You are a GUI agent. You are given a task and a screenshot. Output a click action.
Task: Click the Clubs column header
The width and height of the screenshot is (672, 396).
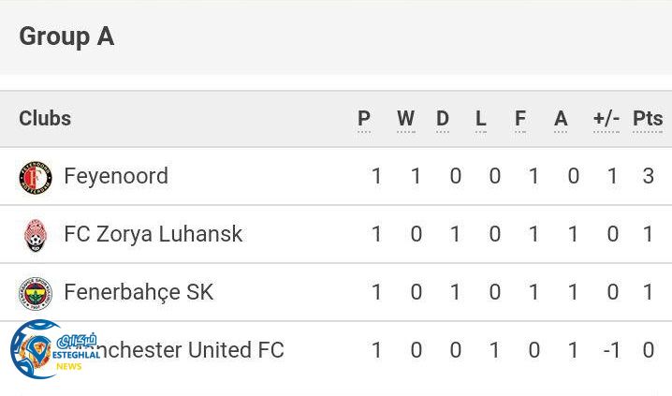(45, 119)
